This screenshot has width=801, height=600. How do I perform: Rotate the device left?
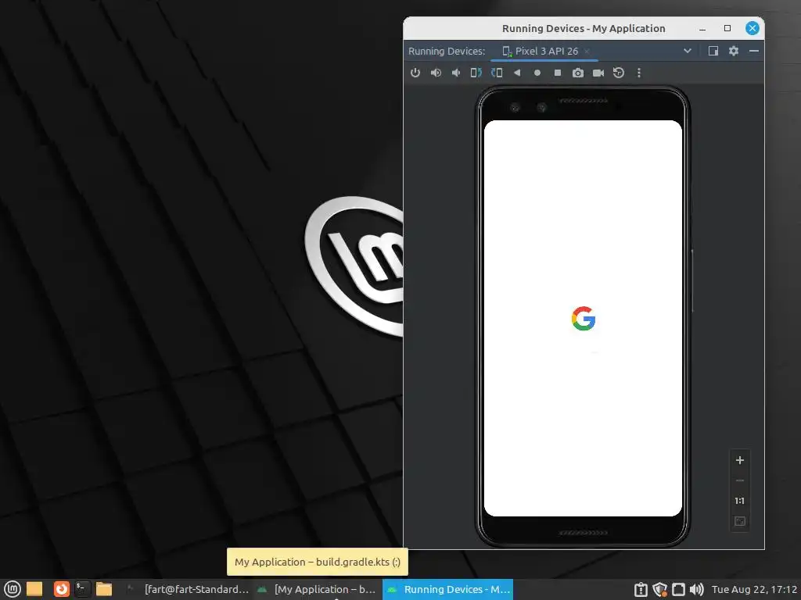coord(476,73)
